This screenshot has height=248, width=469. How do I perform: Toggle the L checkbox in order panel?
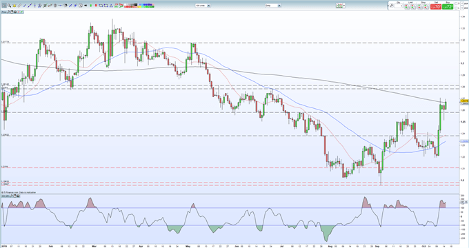[x=456, y=8]
